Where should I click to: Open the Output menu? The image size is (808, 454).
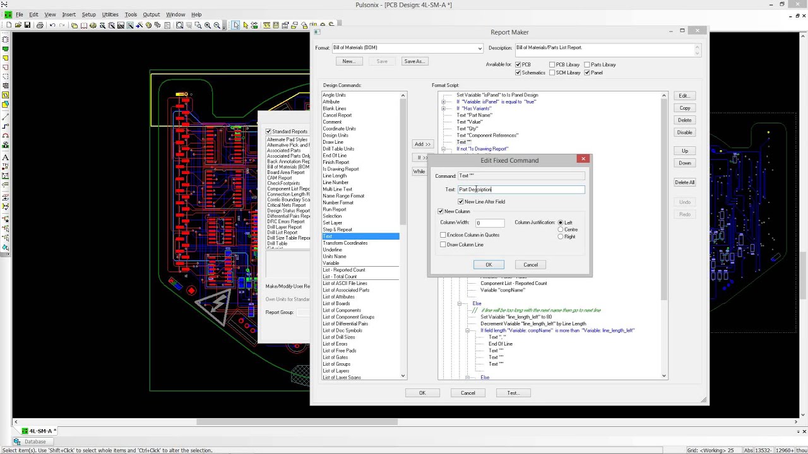coord(151,15)
